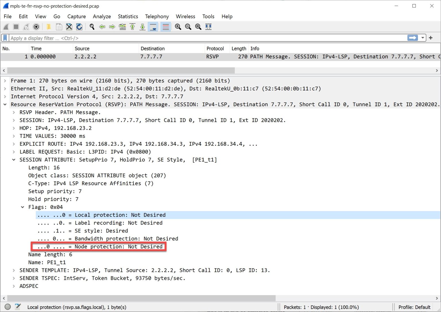This screenshot has height=312, width=441.
Task: Select the Find packet magnifying glass icon
Action: coord(92,27)
